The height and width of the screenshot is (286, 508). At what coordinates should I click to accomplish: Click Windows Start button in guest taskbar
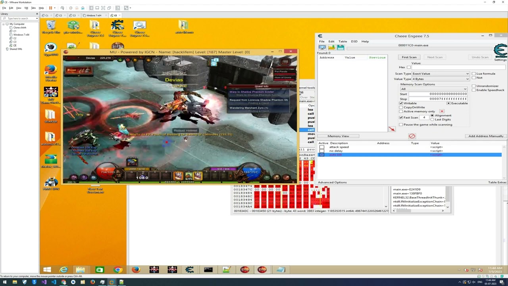[x=47, y=270]
